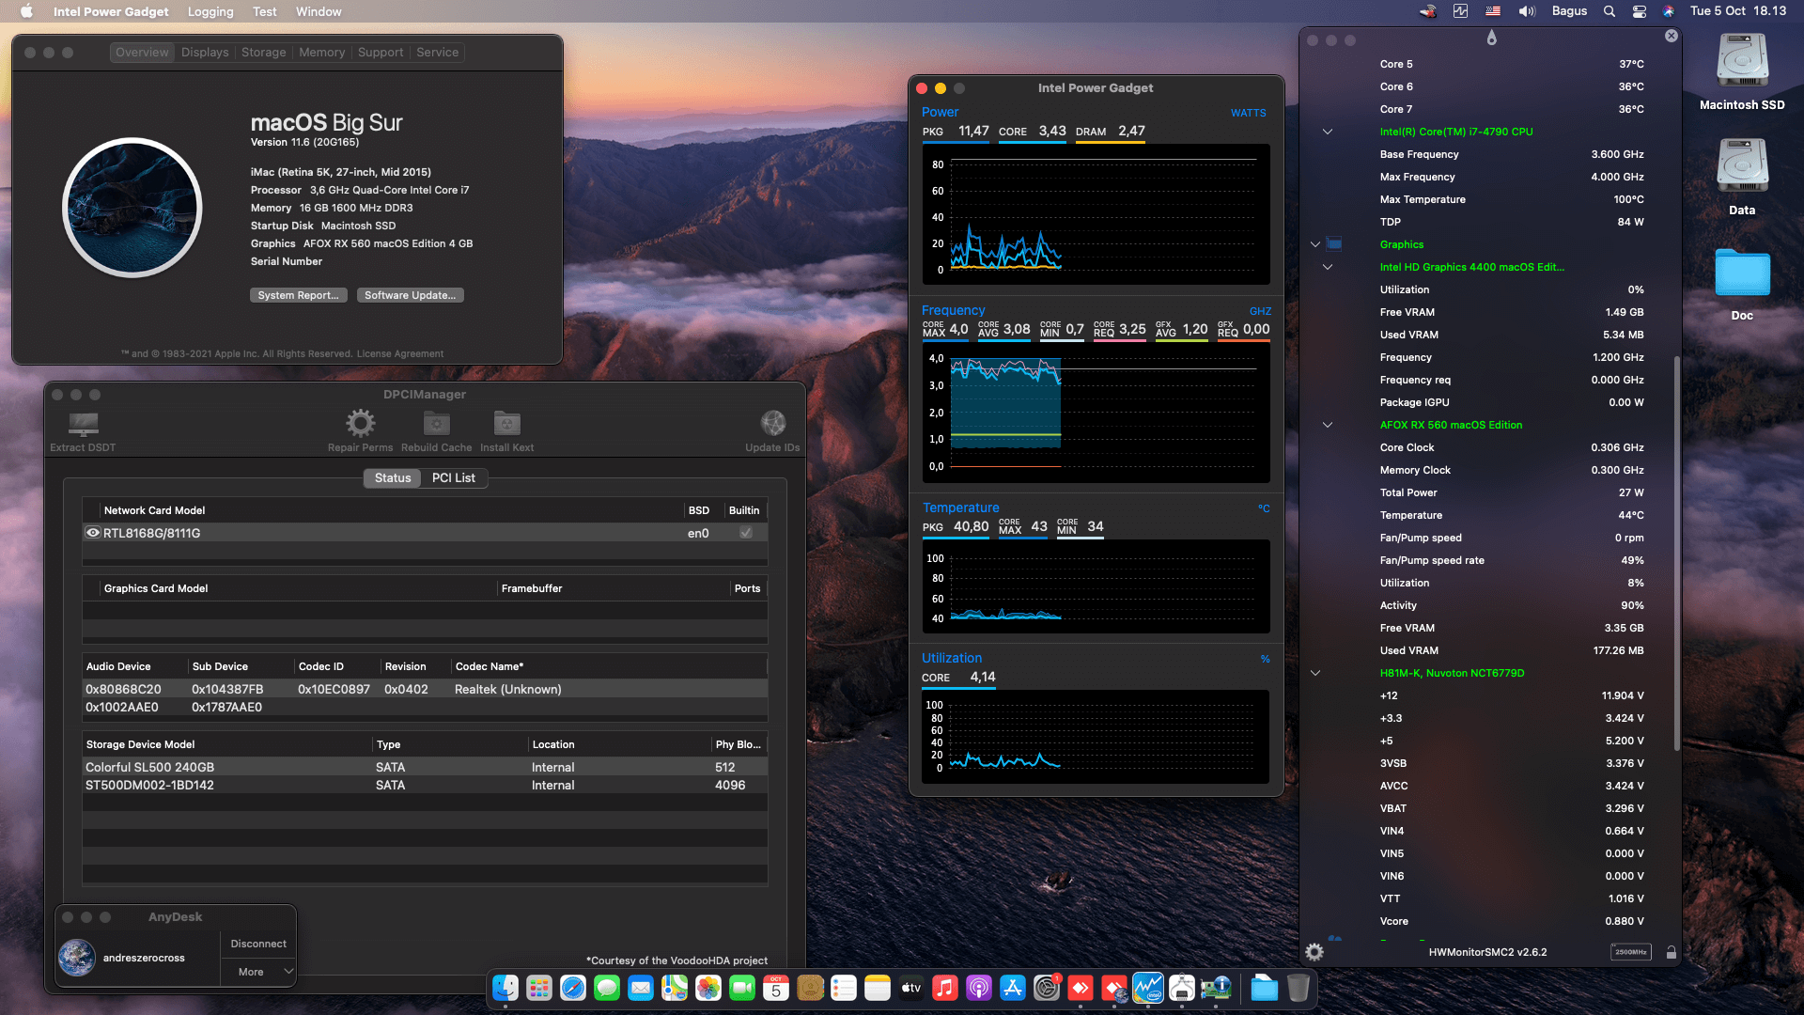This screenshot has height=1015, width=1804.
Task: Click Intel Power Gadget Dock icon
Action: pyautogui.click(x=1148, y=988)
